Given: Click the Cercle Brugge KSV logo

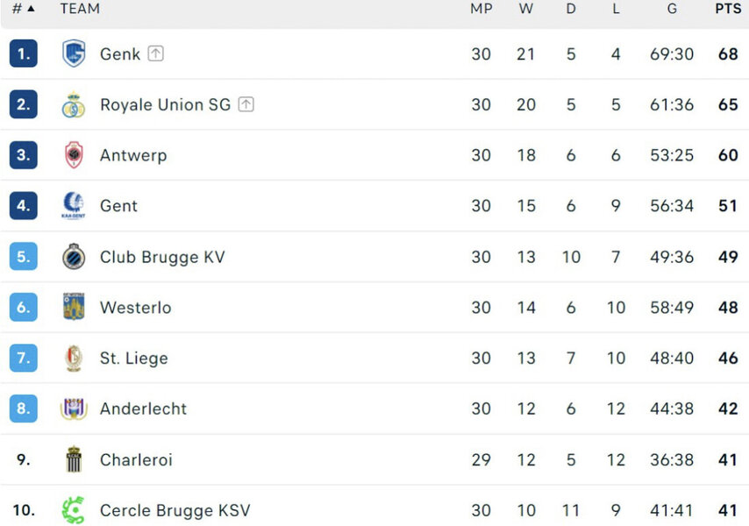Looking at the screenshot, I should tap(74, 510).
